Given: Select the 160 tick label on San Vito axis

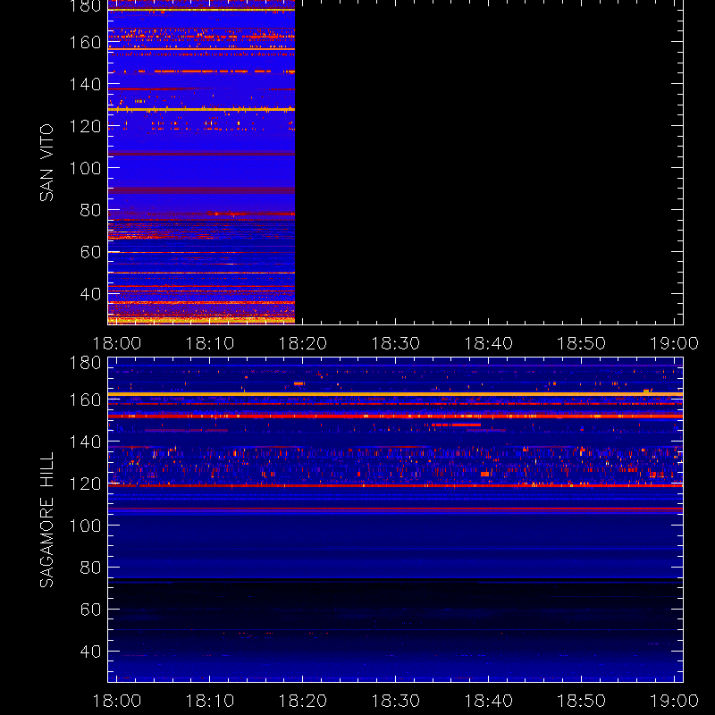Looking at the screenshot, I should point(85,42).
